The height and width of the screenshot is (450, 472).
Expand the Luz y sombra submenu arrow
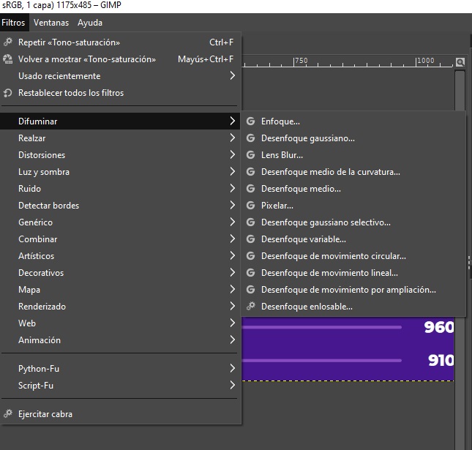[x=233, y=171]
